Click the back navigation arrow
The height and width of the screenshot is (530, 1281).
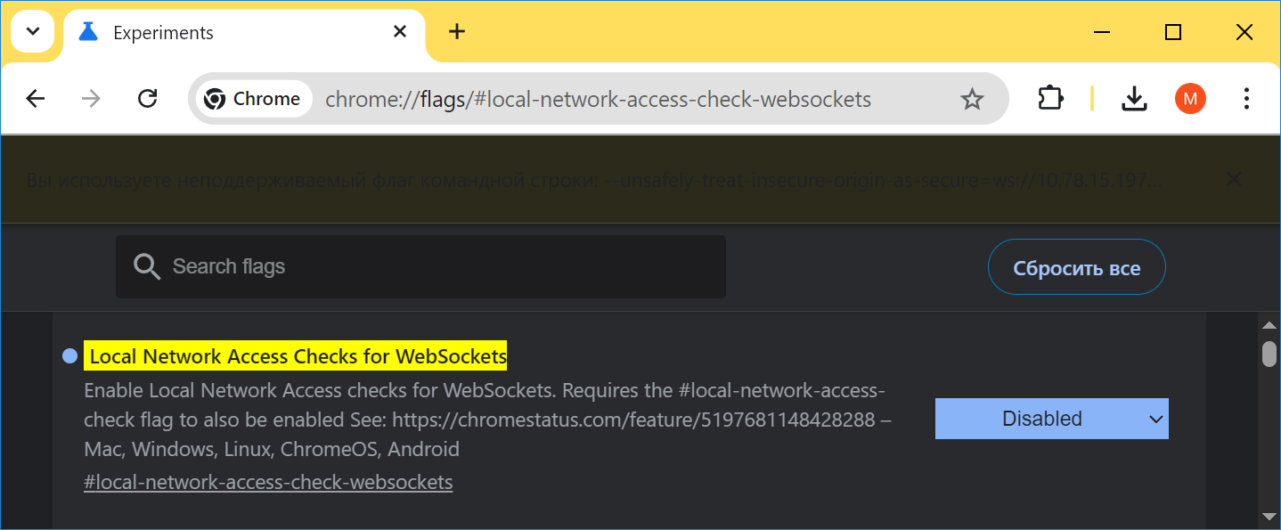[36, 99]
